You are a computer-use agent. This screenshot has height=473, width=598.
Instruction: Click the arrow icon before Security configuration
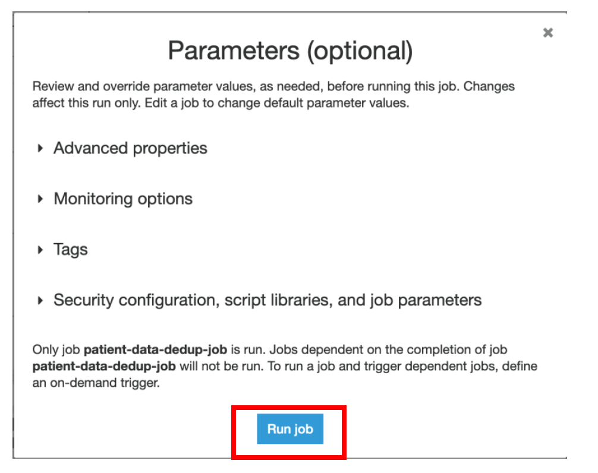[x=40, y=300]
